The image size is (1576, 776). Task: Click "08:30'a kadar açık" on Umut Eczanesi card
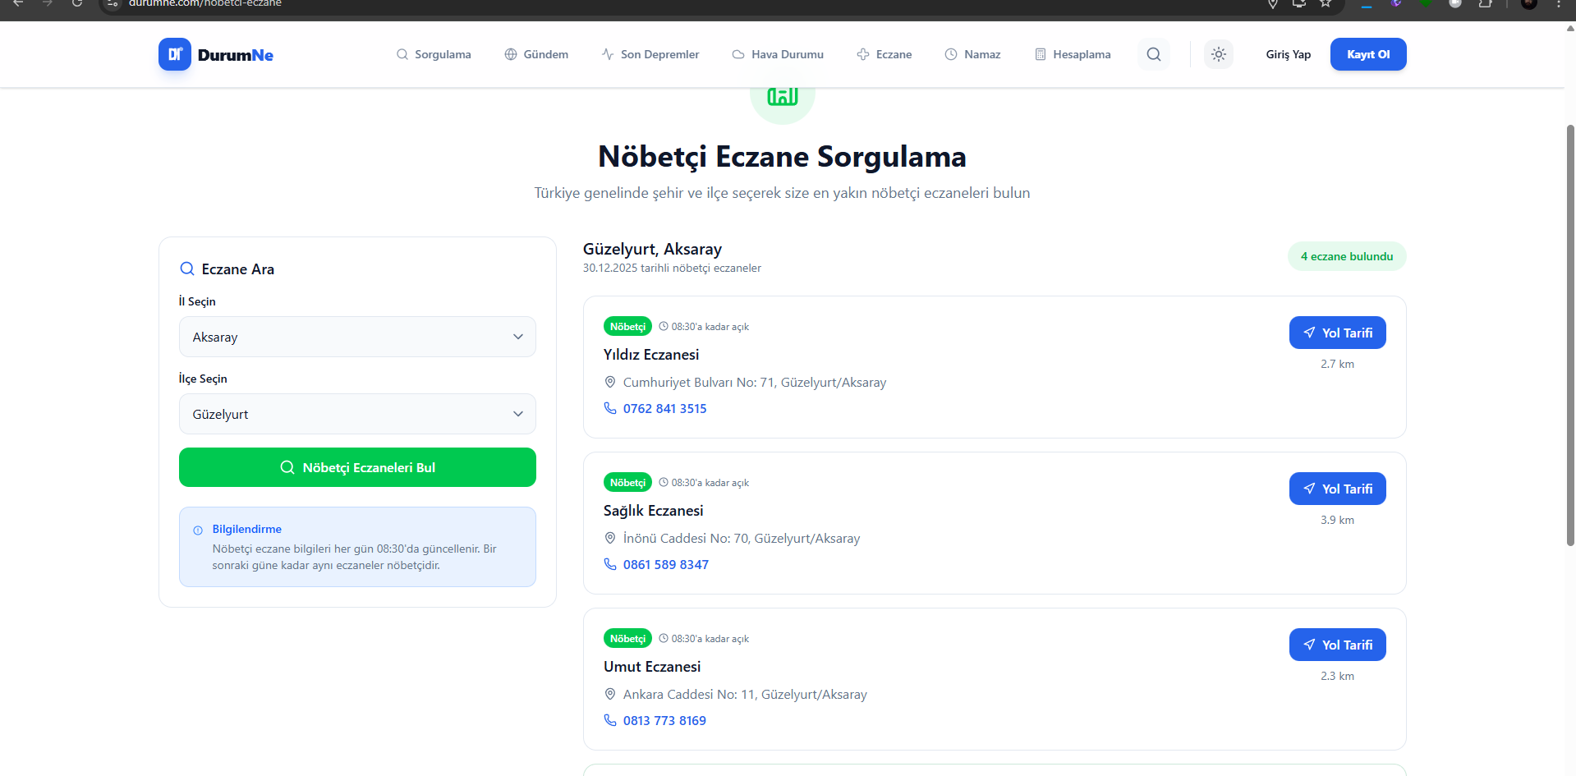tap(710, 638)
